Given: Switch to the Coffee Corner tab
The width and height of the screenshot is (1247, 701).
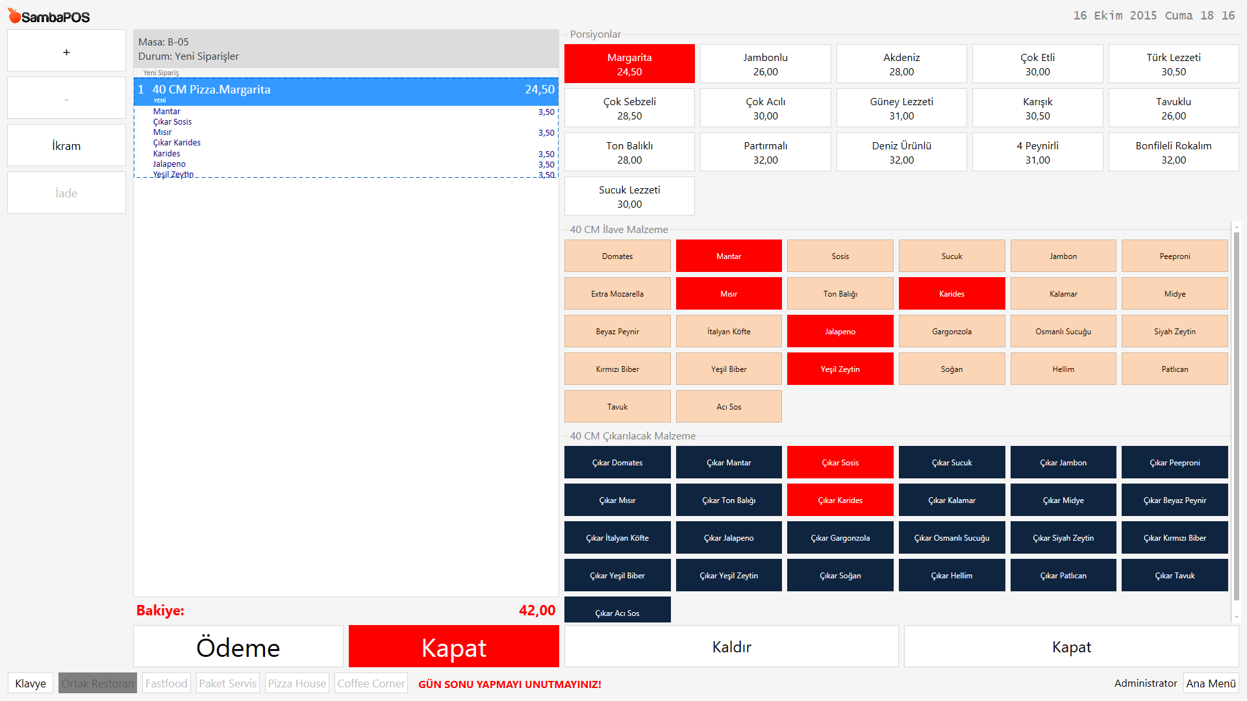Looking at the screenshot, I should coord(371,683).
